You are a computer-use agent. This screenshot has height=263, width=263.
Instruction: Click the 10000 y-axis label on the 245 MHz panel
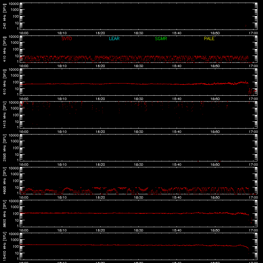point(14,4)
